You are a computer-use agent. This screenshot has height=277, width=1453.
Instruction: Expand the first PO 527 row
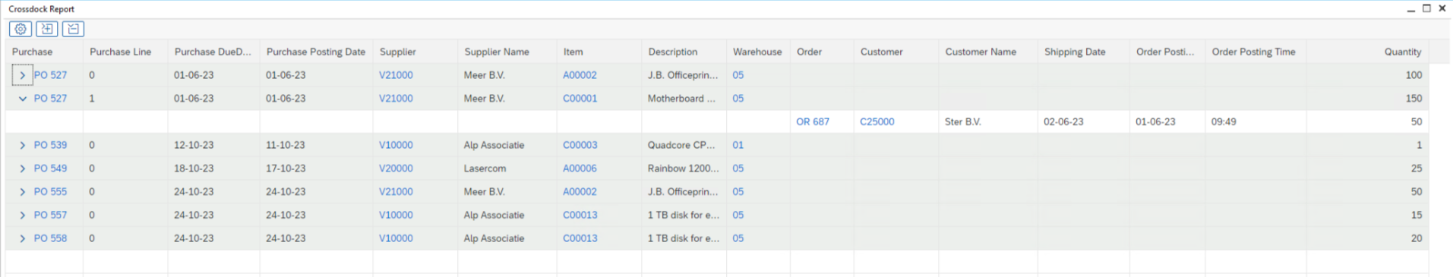[22, 75]
